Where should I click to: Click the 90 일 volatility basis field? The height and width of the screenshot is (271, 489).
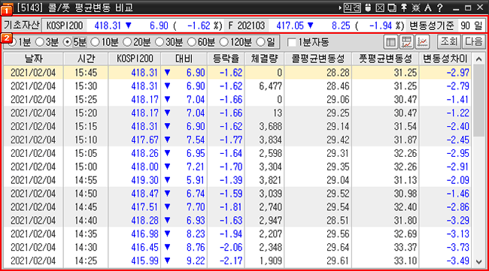(471, 26)
